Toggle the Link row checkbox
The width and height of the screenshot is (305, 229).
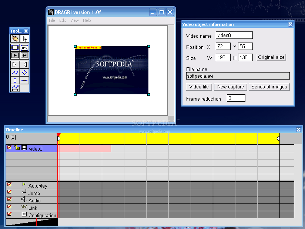point(9,206)
